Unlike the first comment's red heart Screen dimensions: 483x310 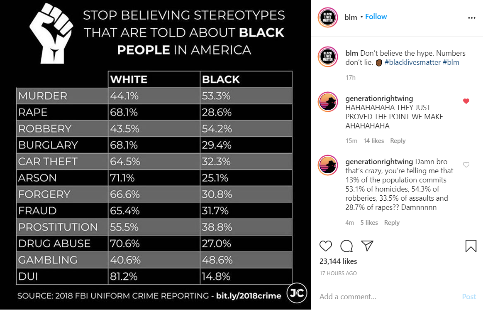[x=466, y=101]
